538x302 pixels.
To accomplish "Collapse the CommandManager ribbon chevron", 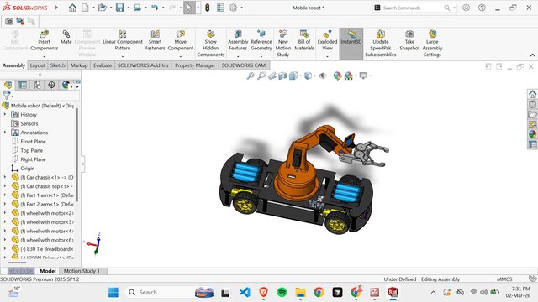I will pyautogui.click(x=532, y=55).
